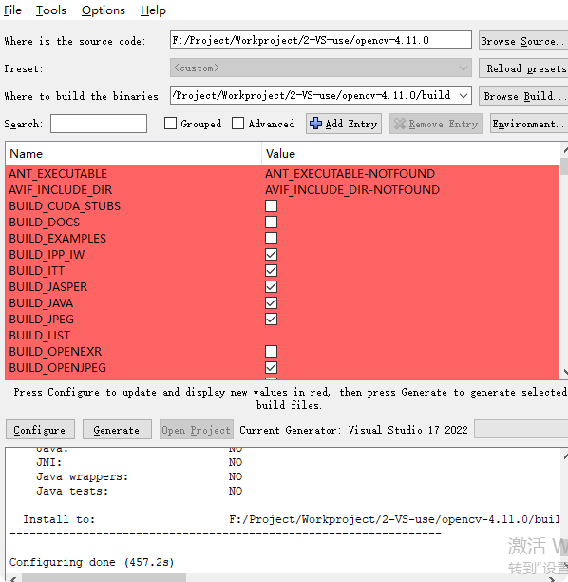Open the Options menu
Image resolution: width=568 pixels, height=582 pixels.
[x=104, y=10]
